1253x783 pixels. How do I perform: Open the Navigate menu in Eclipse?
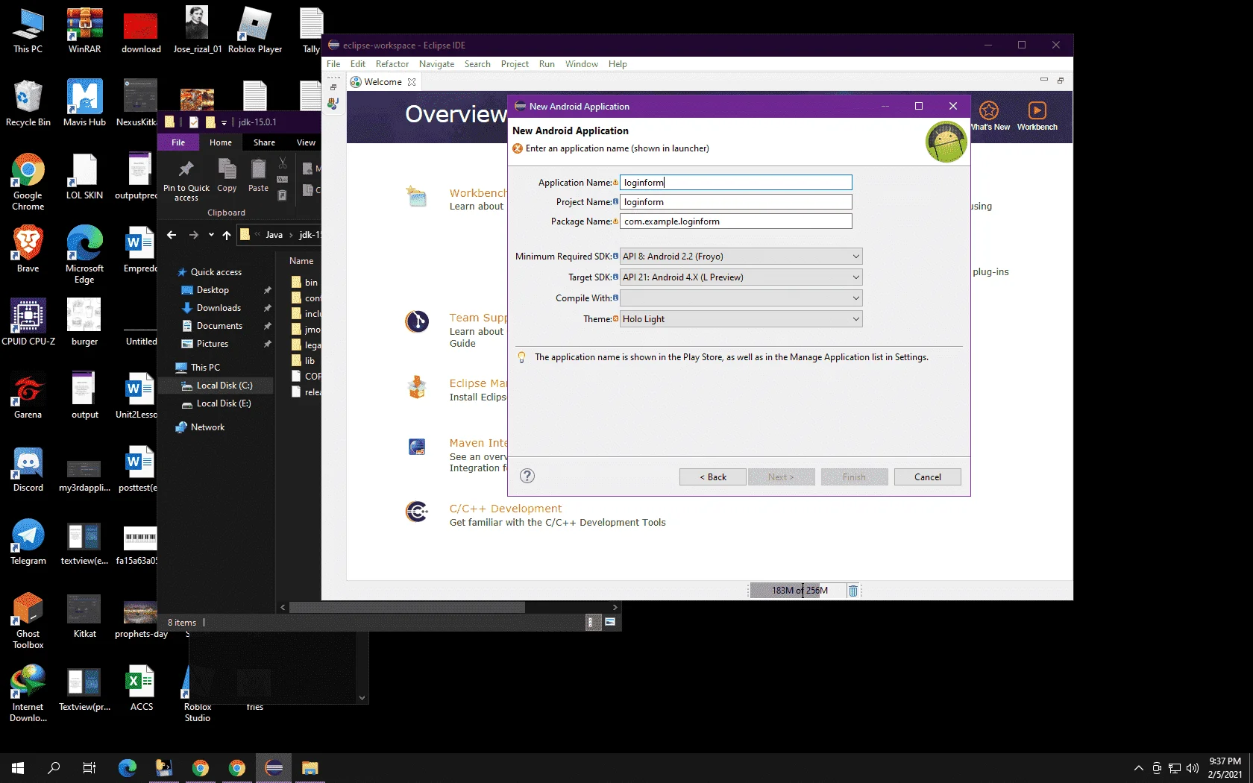[436, 64]
